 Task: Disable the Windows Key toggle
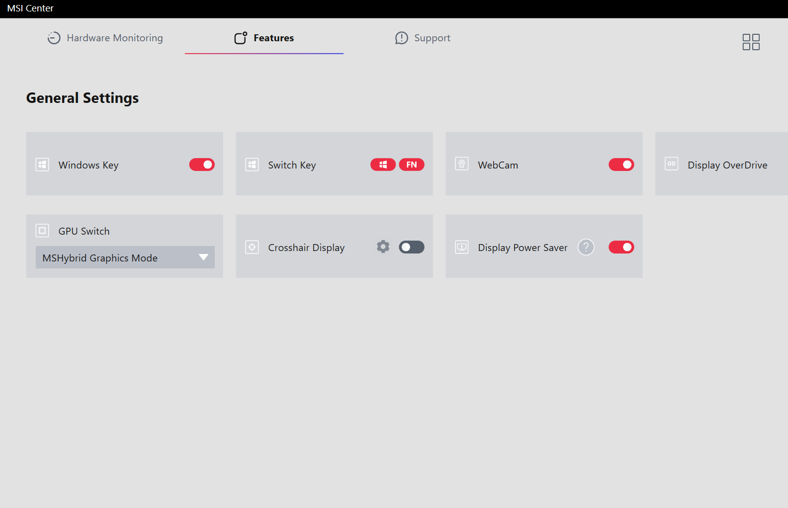(x=202, y=165)
